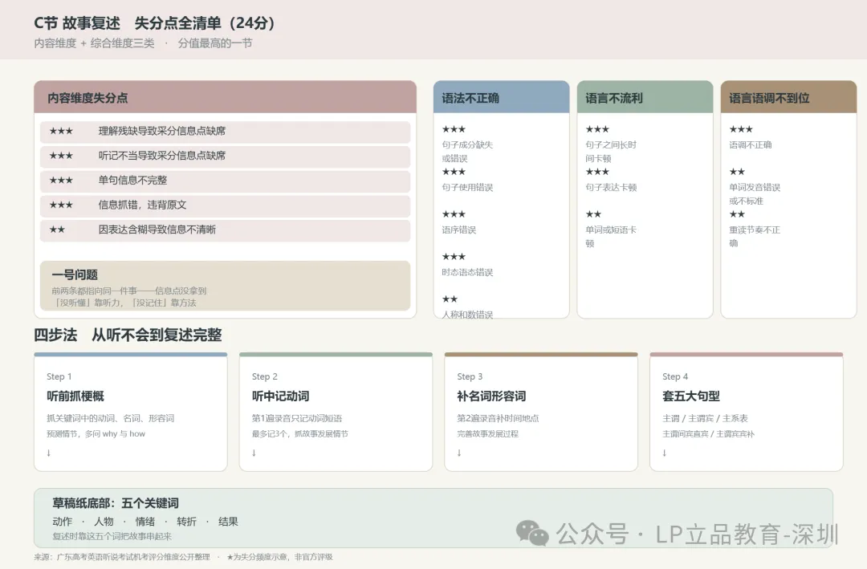The height and width of the screenshot is (569, 867).
Task: Click the stars above 句子之间长时间卡顿
Action: click(597, 129)
